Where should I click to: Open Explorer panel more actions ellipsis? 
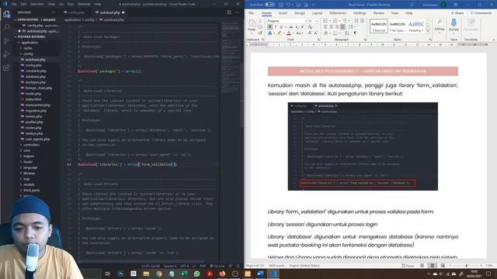coord(54,12)
